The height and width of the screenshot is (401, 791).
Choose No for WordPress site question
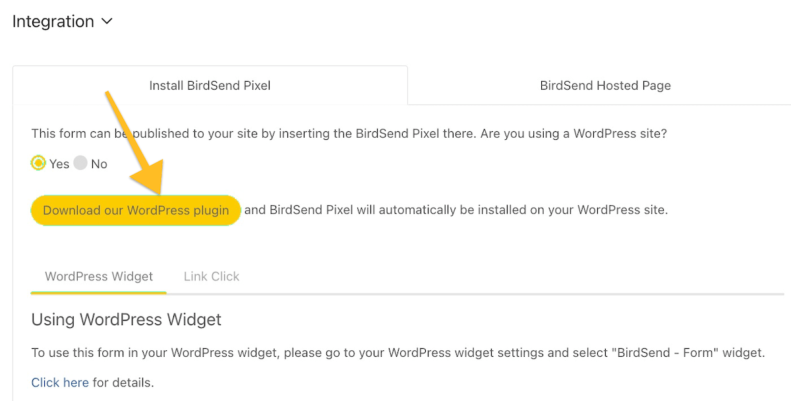(x=80, y=162)
